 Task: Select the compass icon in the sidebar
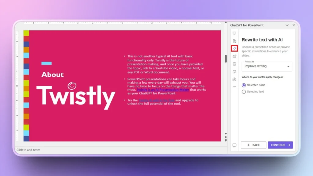234,79
